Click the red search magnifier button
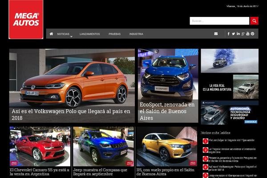 [x=254, y=21]
